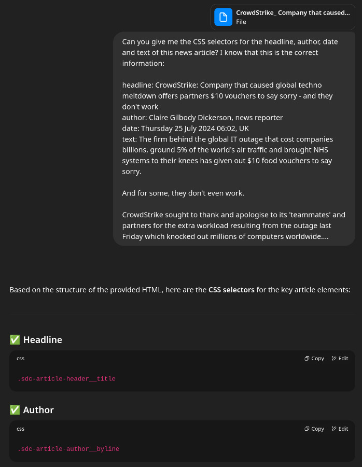Click the pencil icon in Headline block
This screenshot has width=362, height=467.
click(x=334, y=358)
